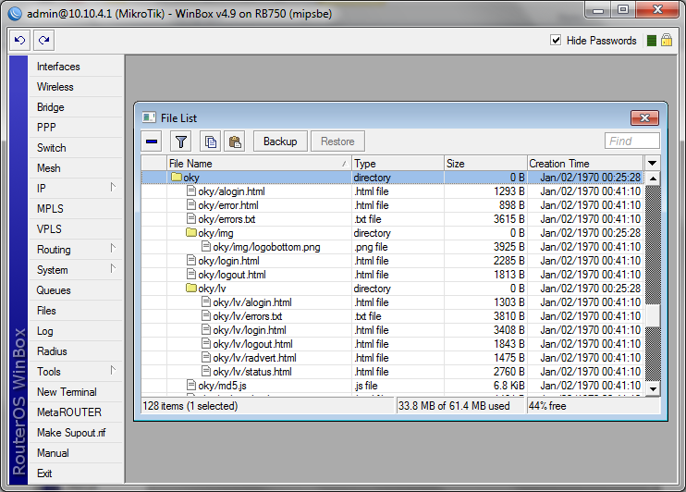Expand the Routing submenu arrow
Screen dimensions: 686x492
tap(113, 249)
